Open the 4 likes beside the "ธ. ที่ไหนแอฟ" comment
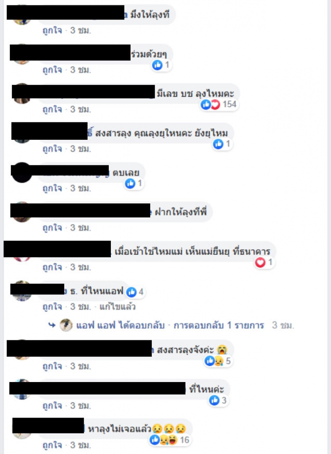 [135, 292]
